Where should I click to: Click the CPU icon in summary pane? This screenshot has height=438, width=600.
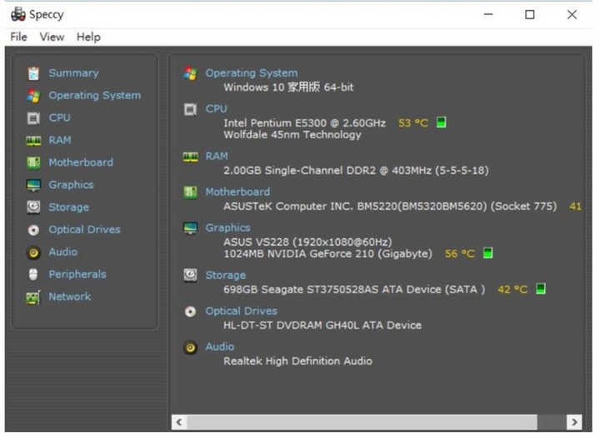(190, 109)
